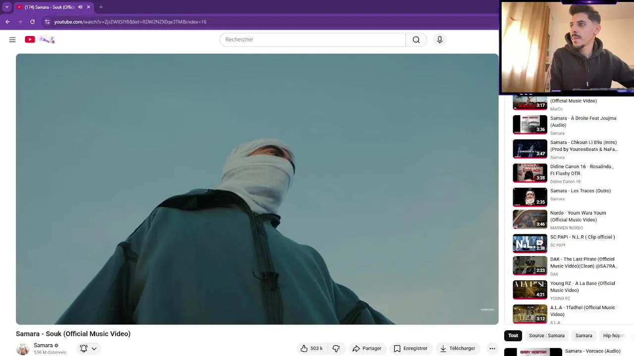Expand notification options chevron
Image resolution: width=634 pixels, height=356 pixels.
coord(94,349)
